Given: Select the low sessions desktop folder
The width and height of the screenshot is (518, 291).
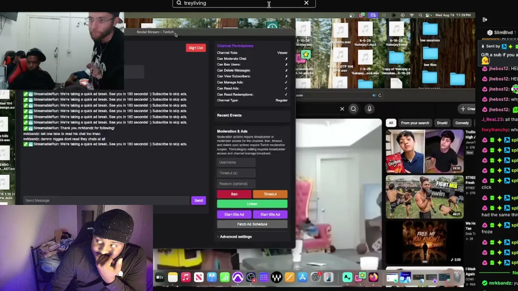Looking at the screenshot, I should (x=430, y=32).
